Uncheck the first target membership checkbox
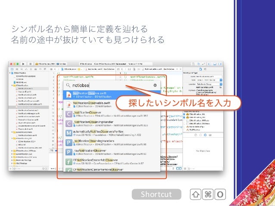 [x=184, y=114]
